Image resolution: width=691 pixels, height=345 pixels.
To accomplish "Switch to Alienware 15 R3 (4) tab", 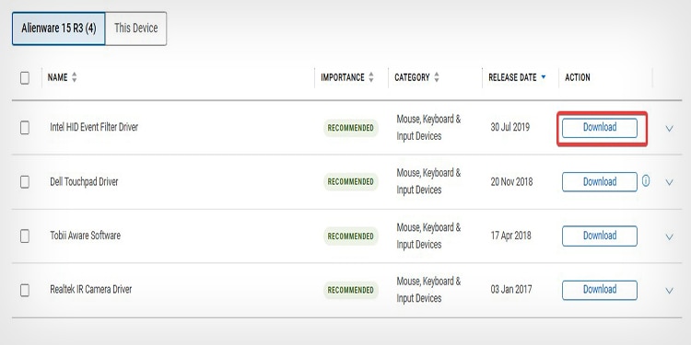I will [59, 29].
